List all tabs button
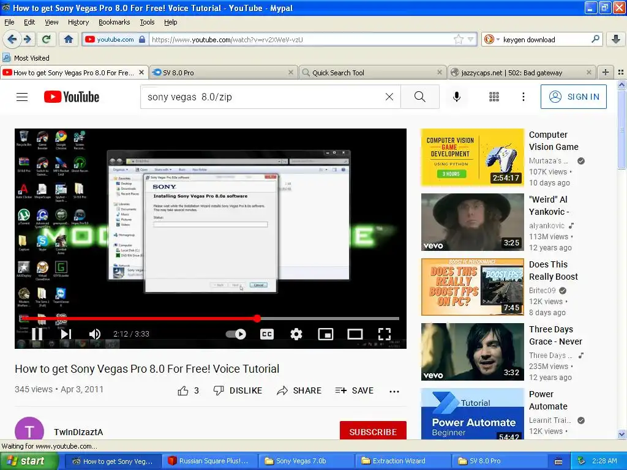 point(621,72)
